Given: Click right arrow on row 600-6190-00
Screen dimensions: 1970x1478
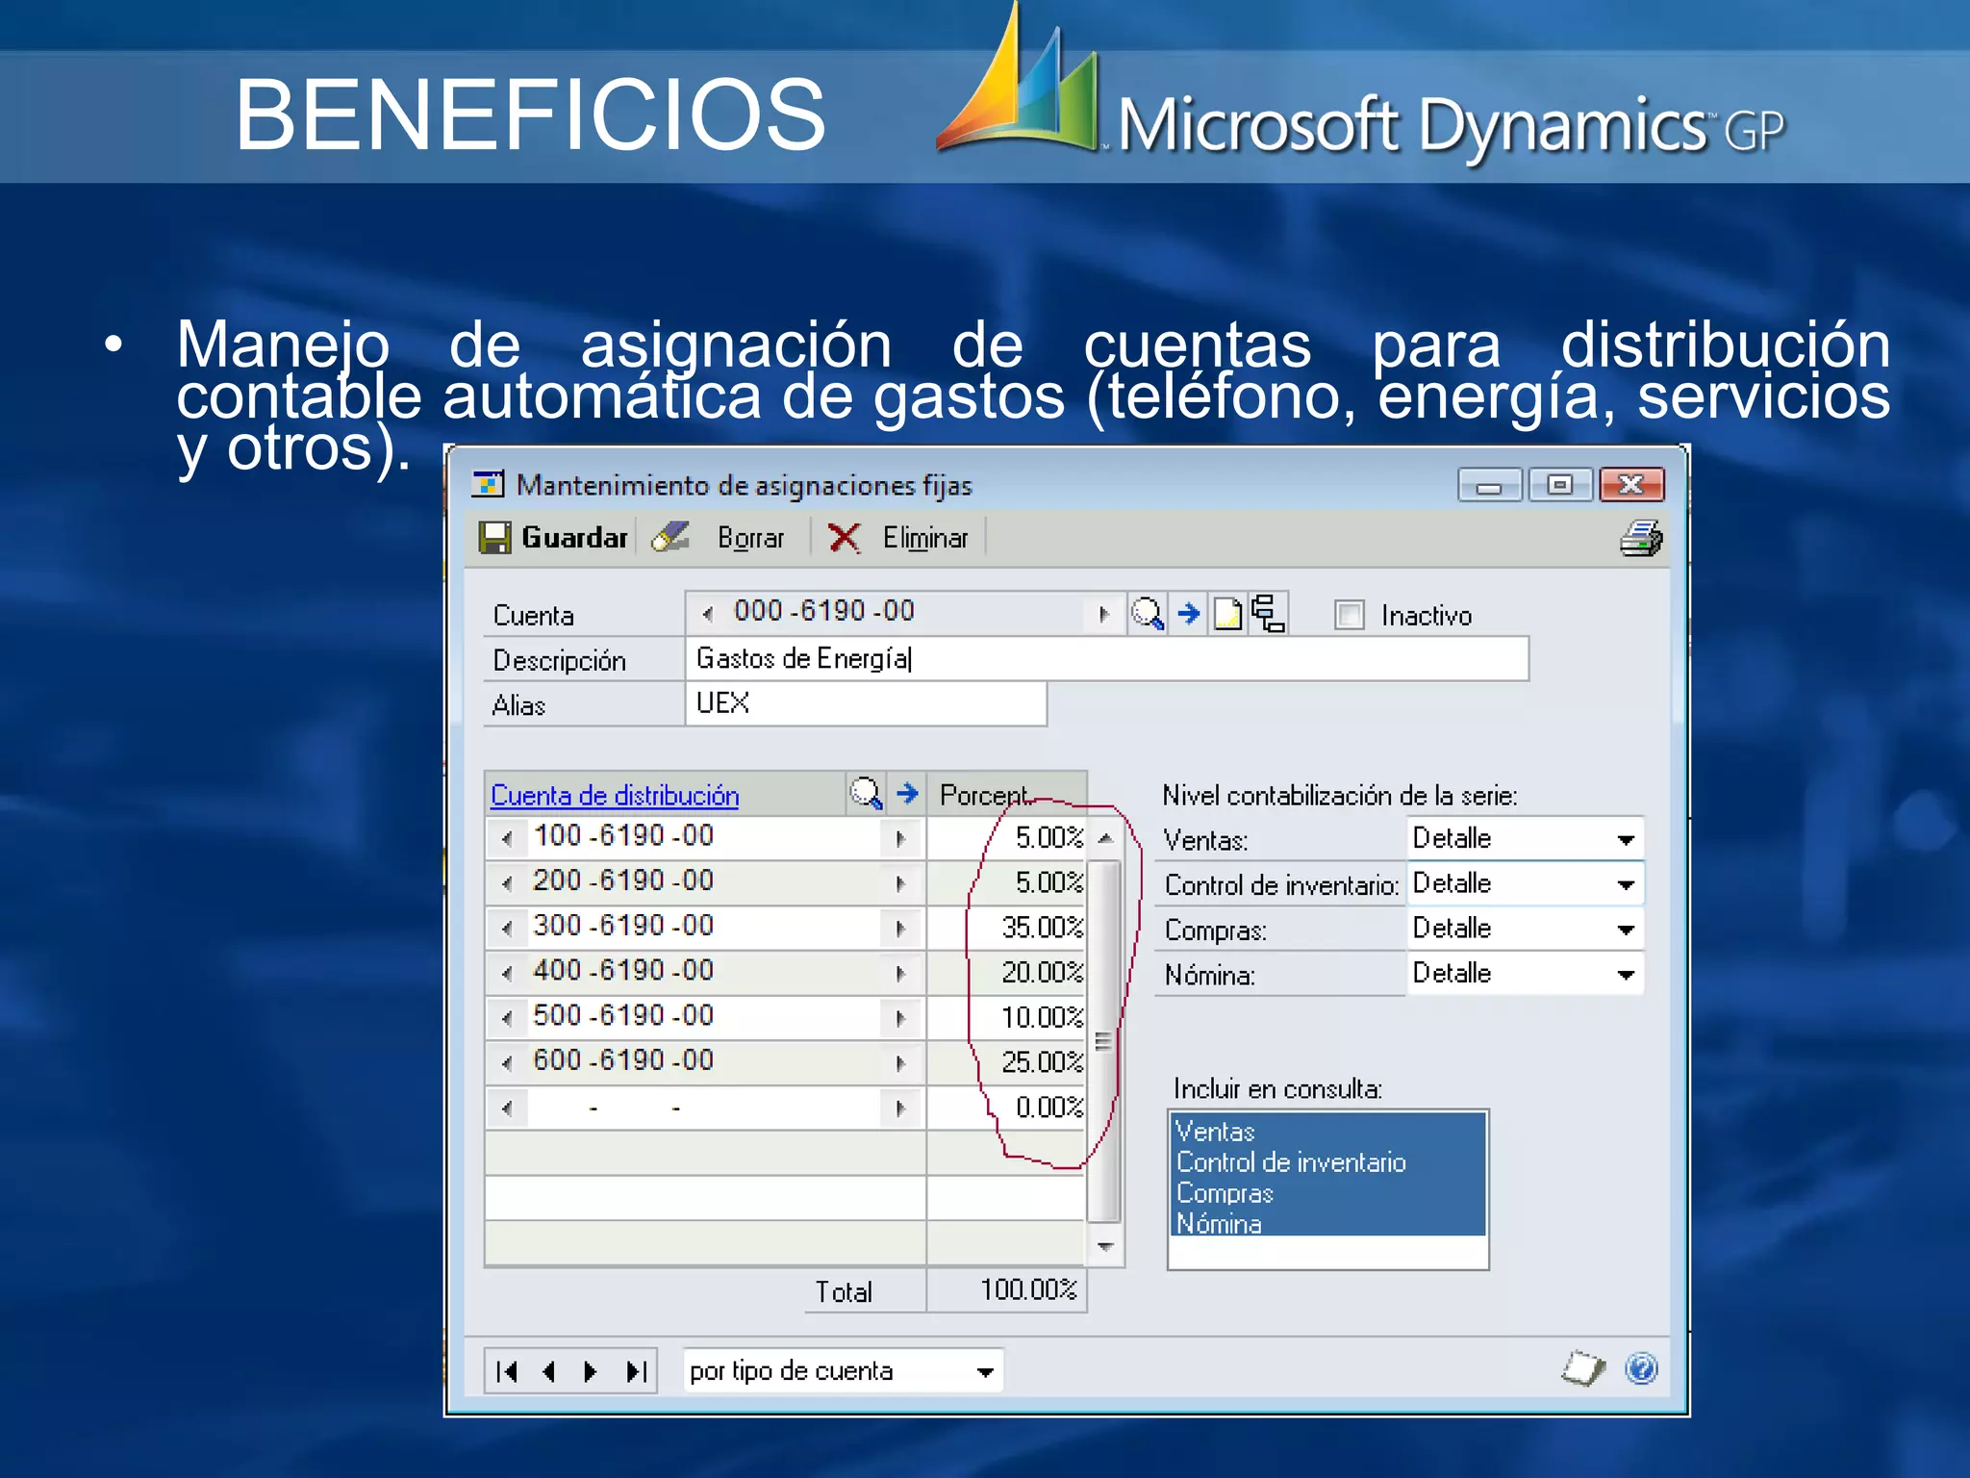Looking at the screenshot, I should (900, 1063).
